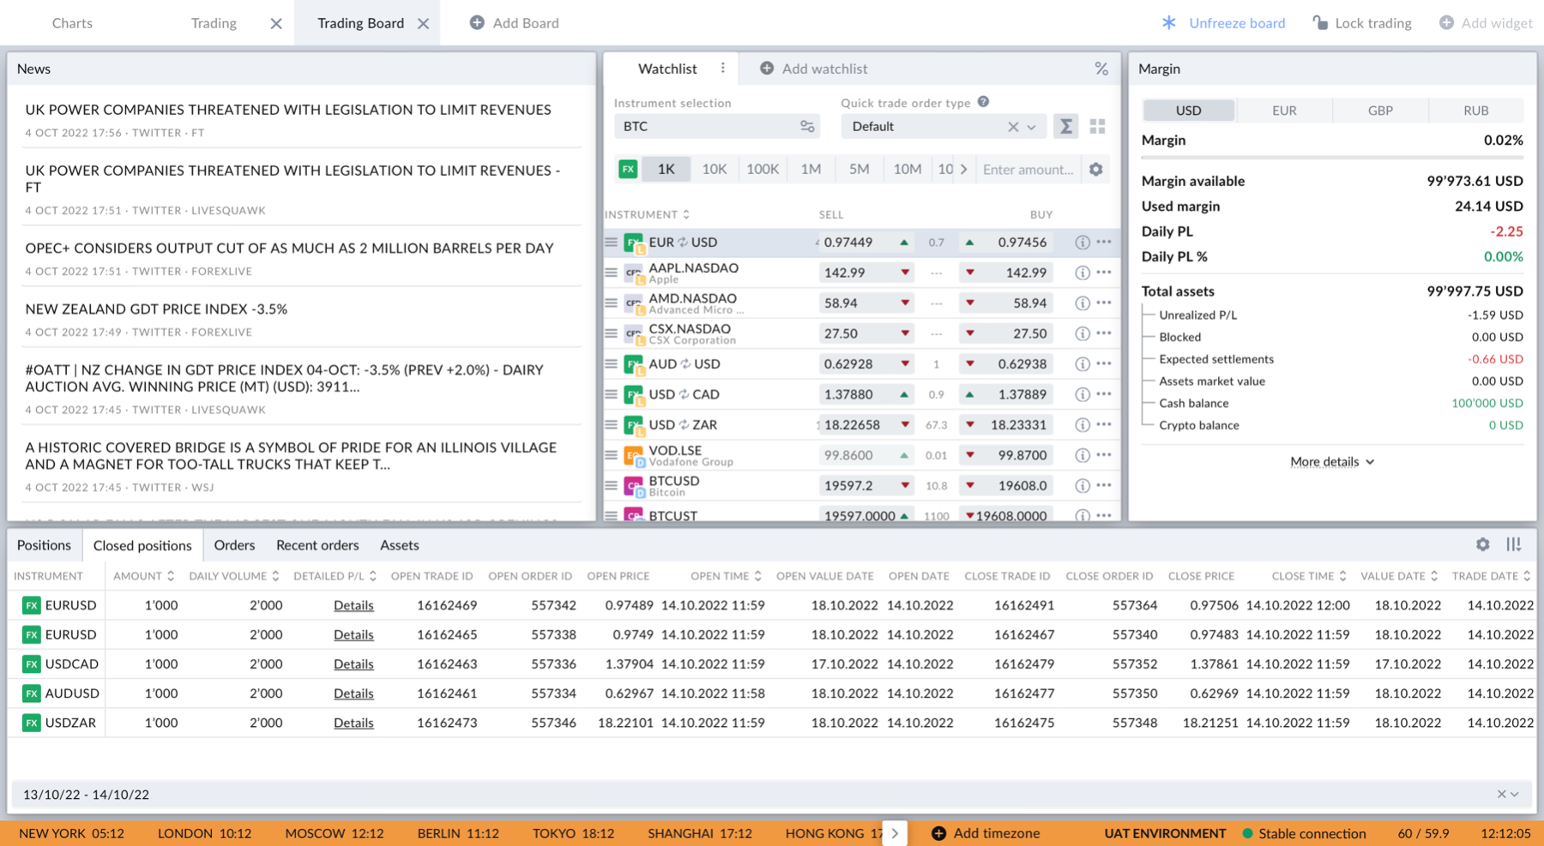Toggle percent view in the watchlist
The height and width of the screenshot is (846, 1544).
1101,69
